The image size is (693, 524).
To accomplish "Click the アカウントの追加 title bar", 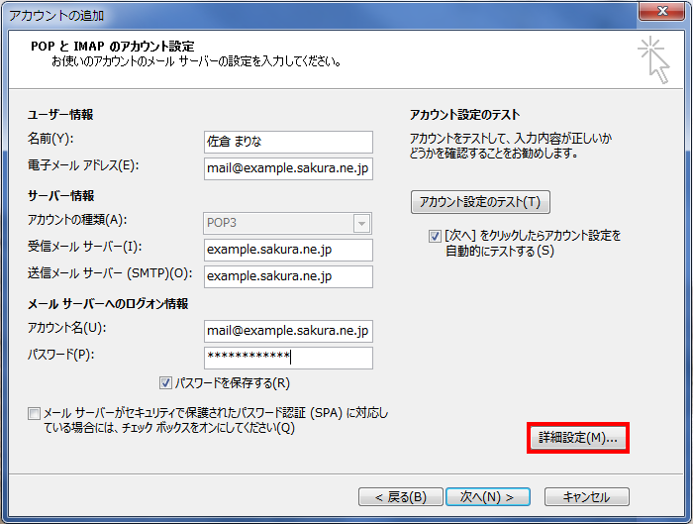I will (x=297, y=14).
